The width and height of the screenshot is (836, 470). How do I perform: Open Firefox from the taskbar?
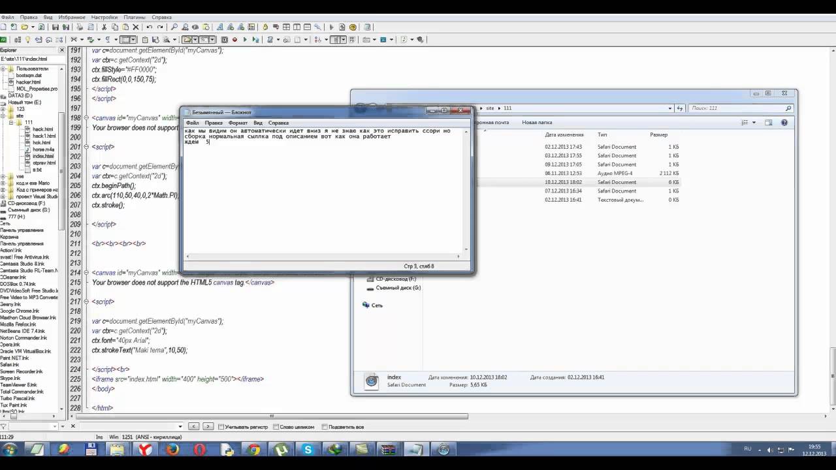tap(172, 449)
